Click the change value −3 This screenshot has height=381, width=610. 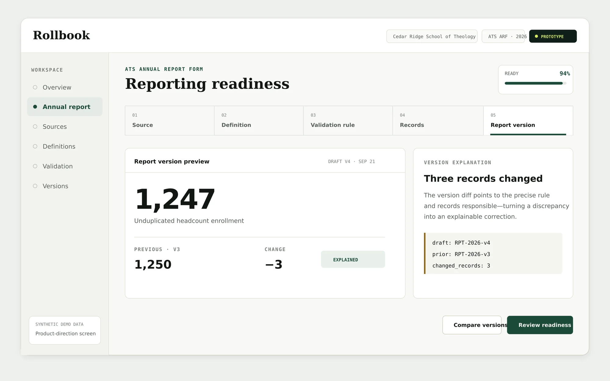coord(274,264)
